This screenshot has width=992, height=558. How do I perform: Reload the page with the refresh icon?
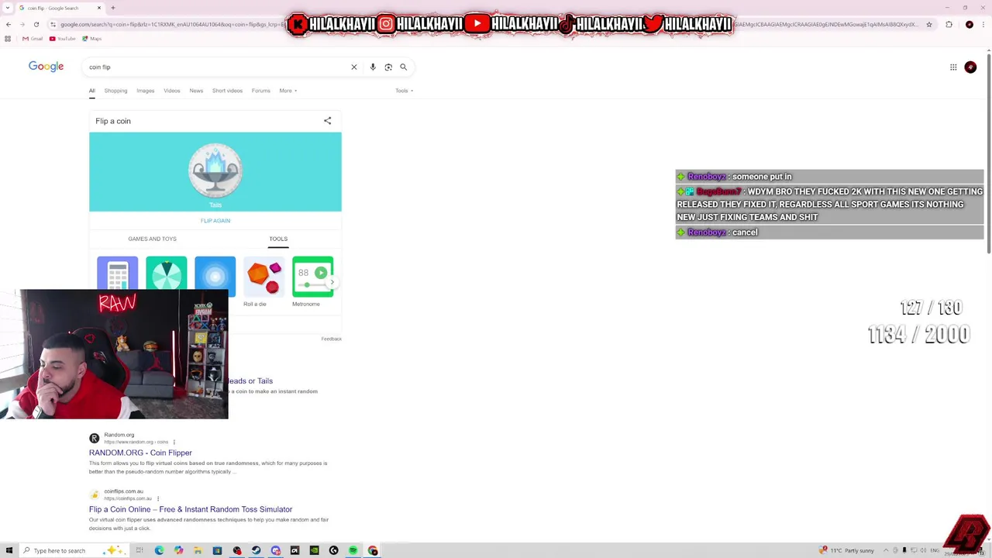[36, 24]
